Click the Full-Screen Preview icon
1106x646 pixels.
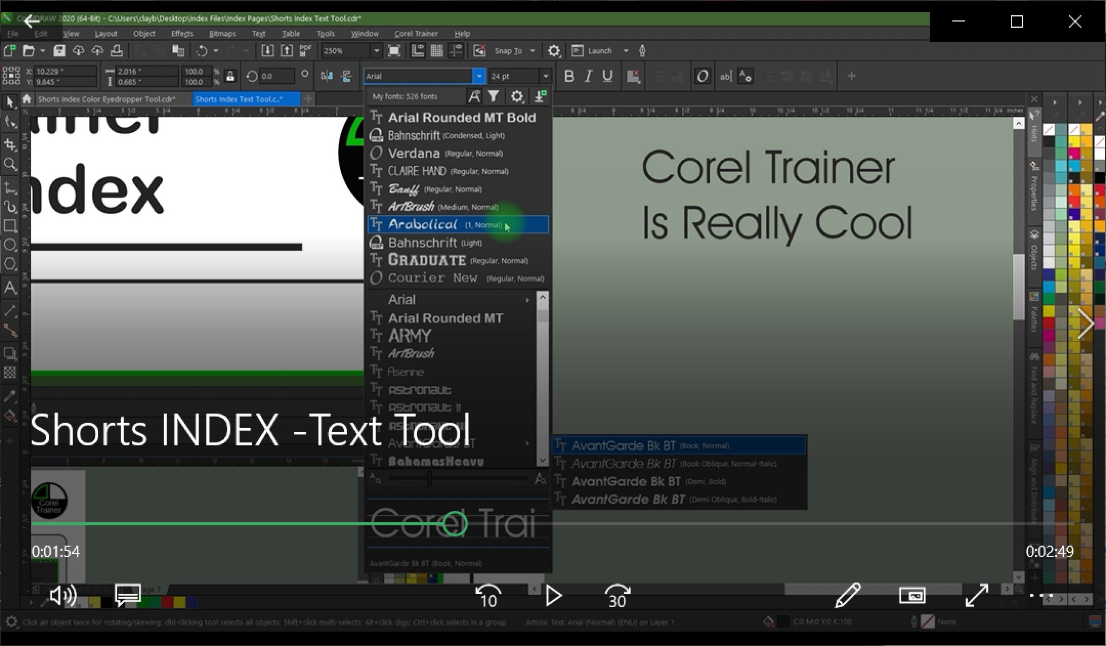394,51
